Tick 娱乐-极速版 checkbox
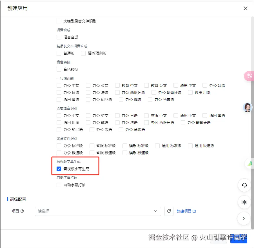 click(125, 153)
